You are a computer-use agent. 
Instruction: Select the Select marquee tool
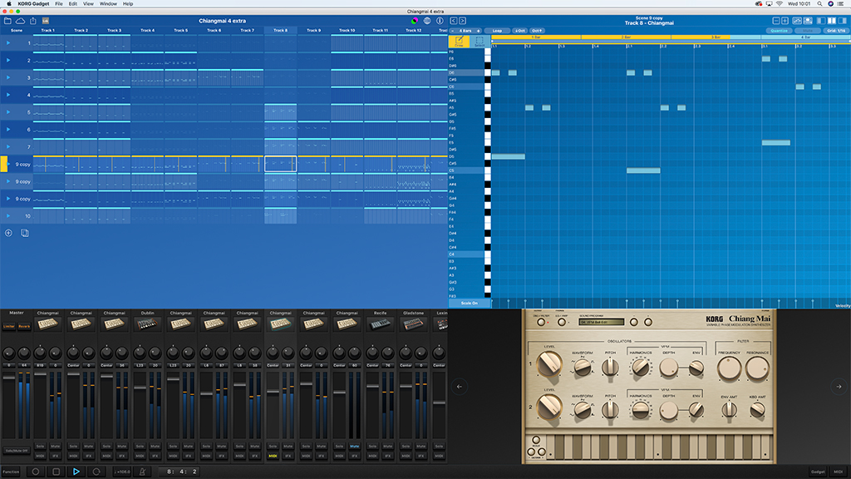pos(480,42)
